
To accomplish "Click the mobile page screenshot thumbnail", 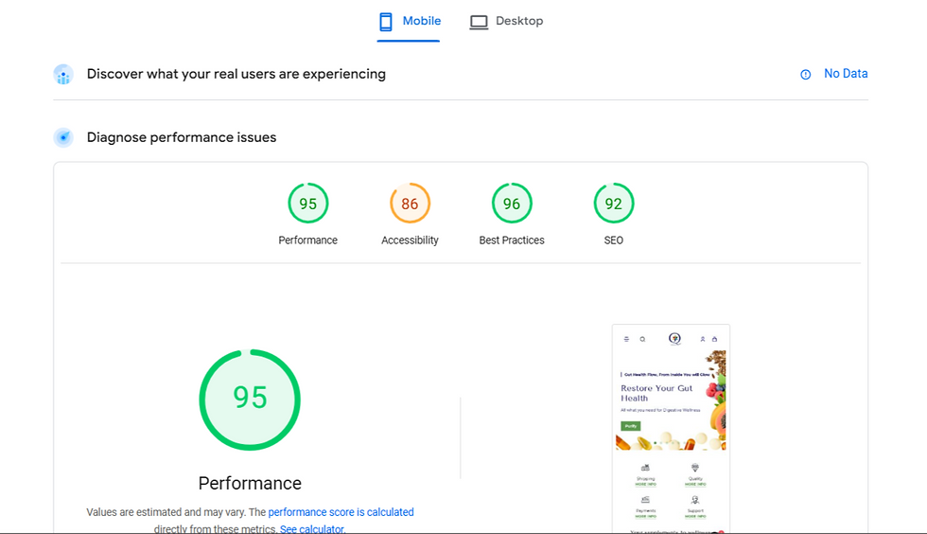I will tap(671, 429).
